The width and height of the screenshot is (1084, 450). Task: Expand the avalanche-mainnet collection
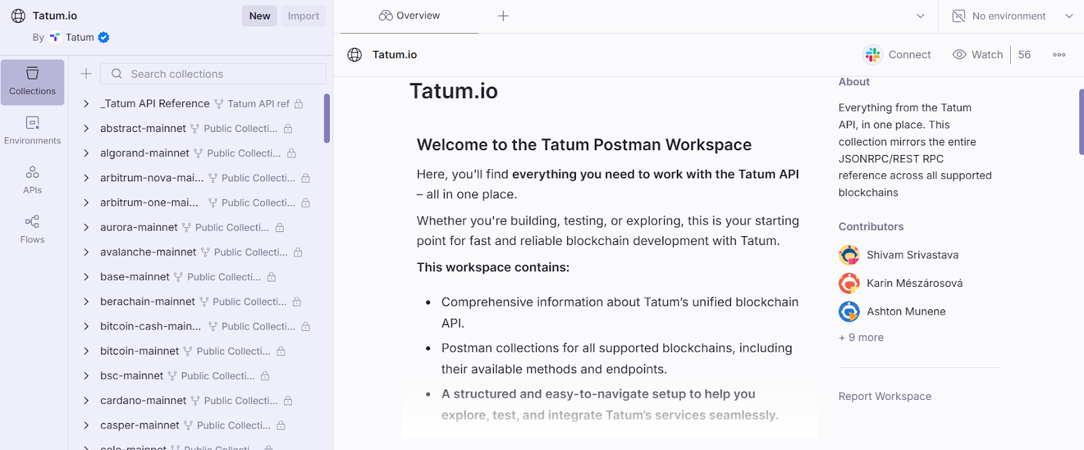pos(86,252)
